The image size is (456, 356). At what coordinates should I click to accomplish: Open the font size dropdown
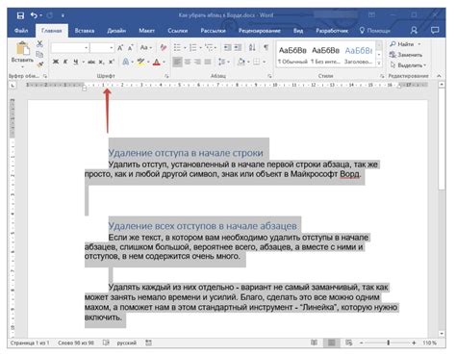point(112,48)
